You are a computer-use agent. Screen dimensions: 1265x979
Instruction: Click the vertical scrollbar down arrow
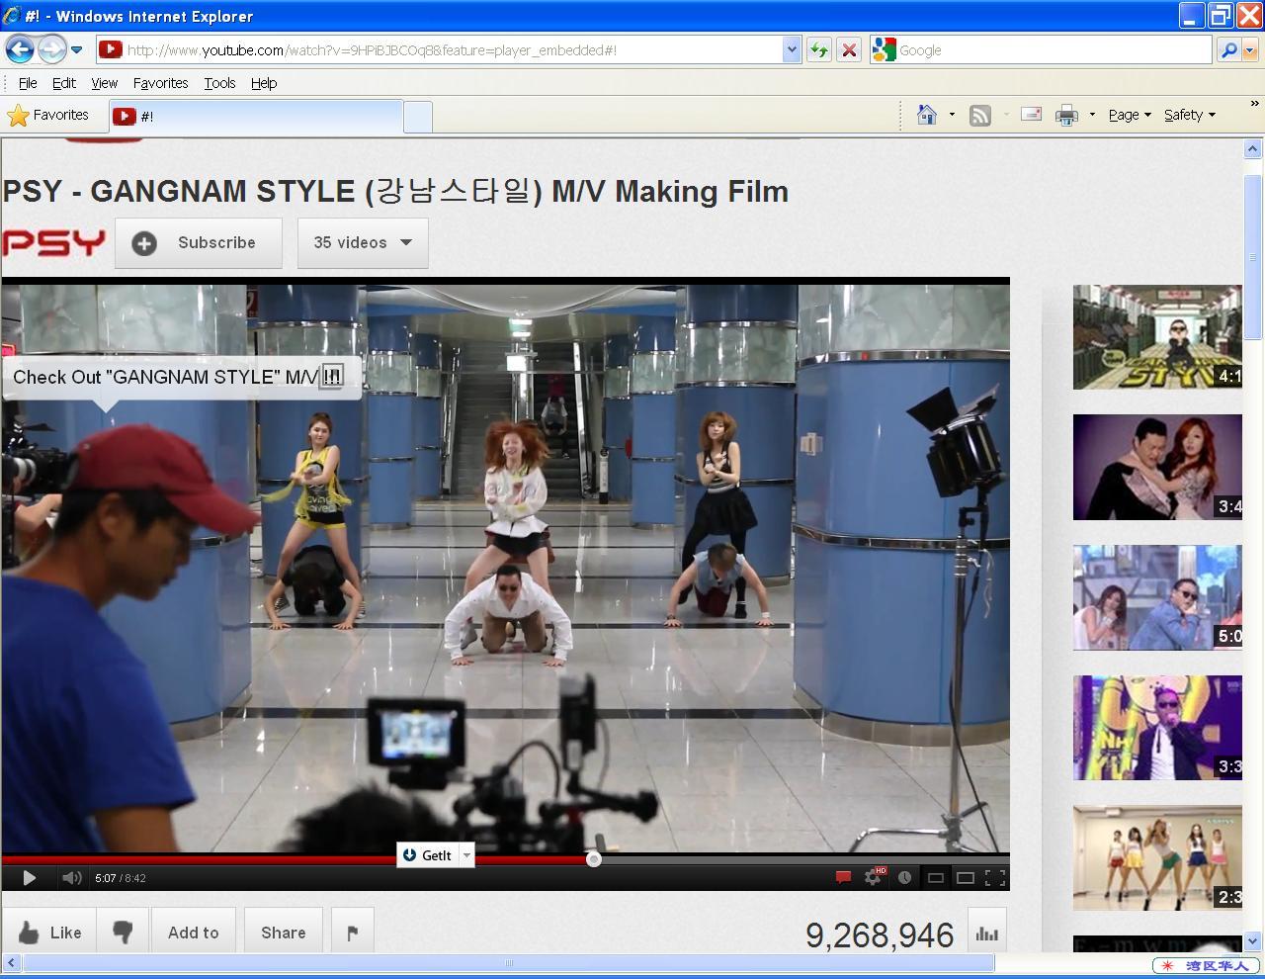tap(1252, 940)
